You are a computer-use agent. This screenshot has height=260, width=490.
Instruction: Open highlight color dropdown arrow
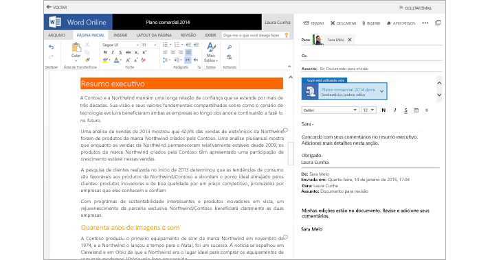(110, 60)
